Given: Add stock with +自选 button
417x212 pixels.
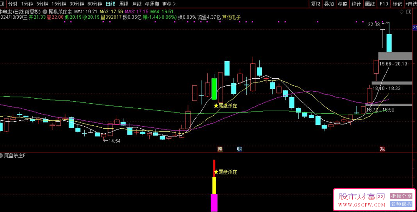Looking at the screenshot, I should 411,4.
